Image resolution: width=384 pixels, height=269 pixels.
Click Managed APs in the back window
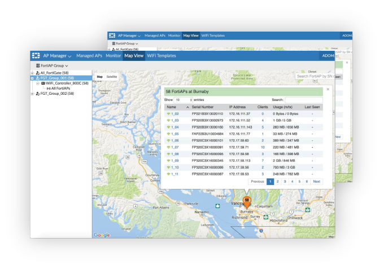point(155,36)
